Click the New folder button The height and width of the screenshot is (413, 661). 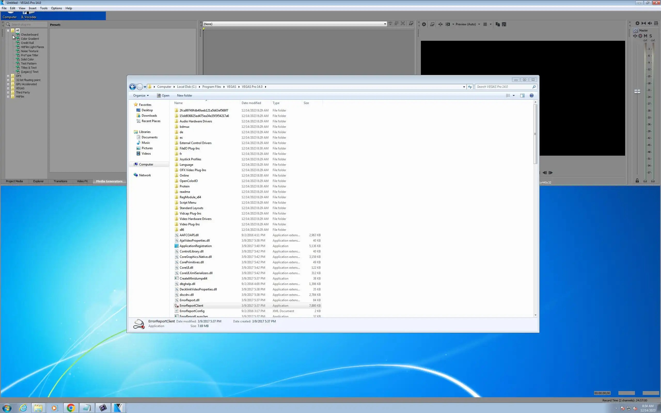point(184,95)
